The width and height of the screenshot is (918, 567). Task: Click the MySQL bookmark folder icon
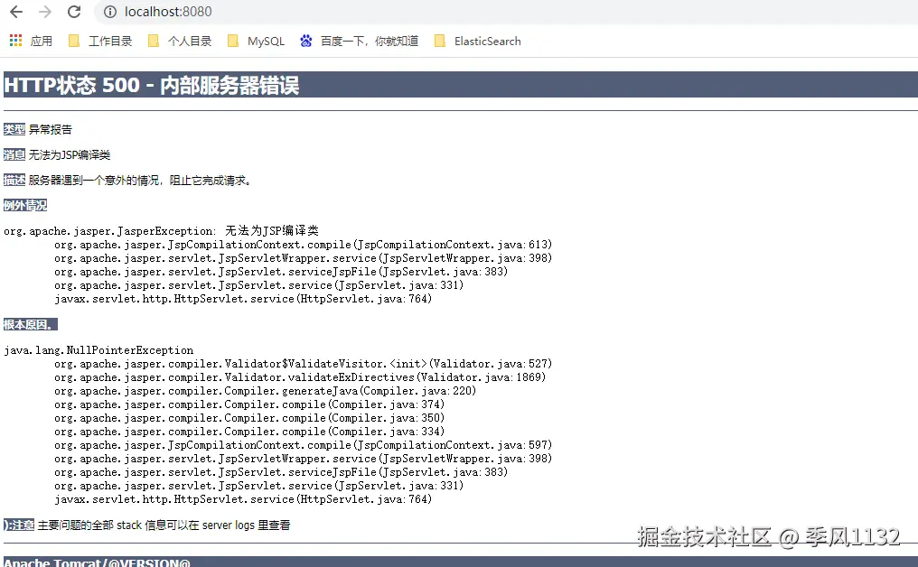[233, 41]
